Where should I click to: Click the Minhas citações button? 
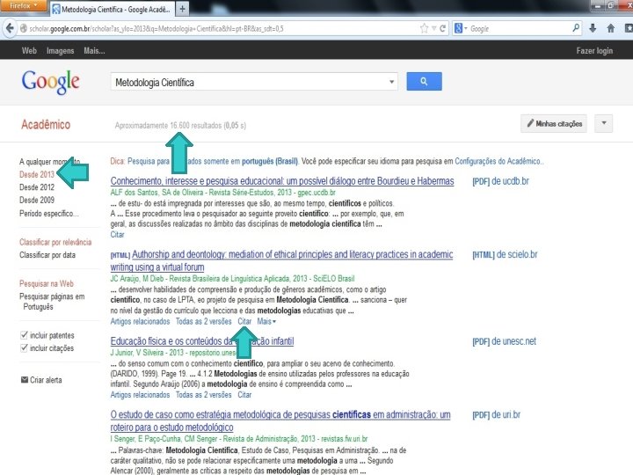point(554,124)
